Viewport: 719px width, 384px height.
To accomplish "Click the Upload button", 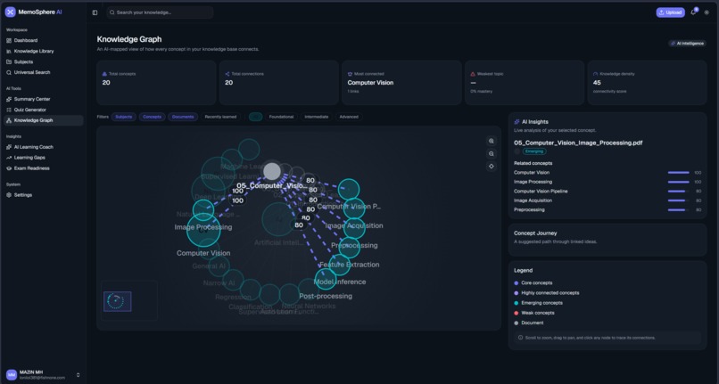I will click(x=671, y=12).
